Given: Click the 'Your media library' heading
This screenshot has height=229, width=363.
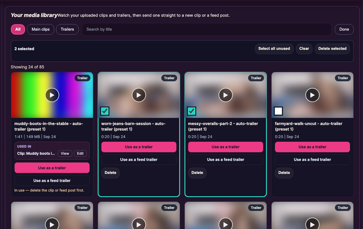Looking at the screenshot, I should pos(34,15).
